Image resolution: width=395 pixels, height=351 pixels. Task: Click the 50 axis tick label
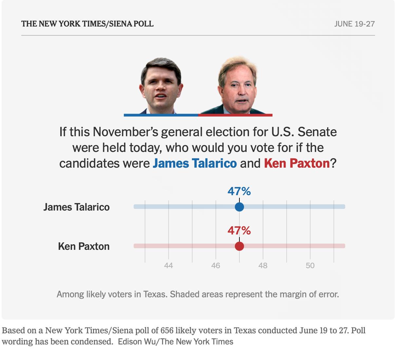click(x=310, y=266)
